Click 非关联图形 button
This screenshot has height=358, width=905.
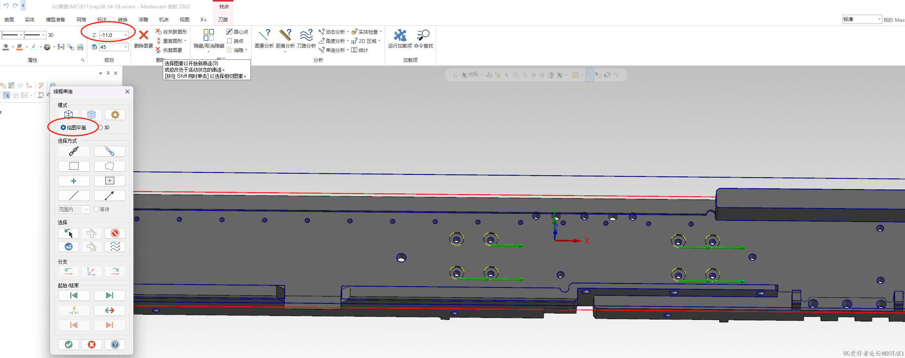[x=171, y=32]
